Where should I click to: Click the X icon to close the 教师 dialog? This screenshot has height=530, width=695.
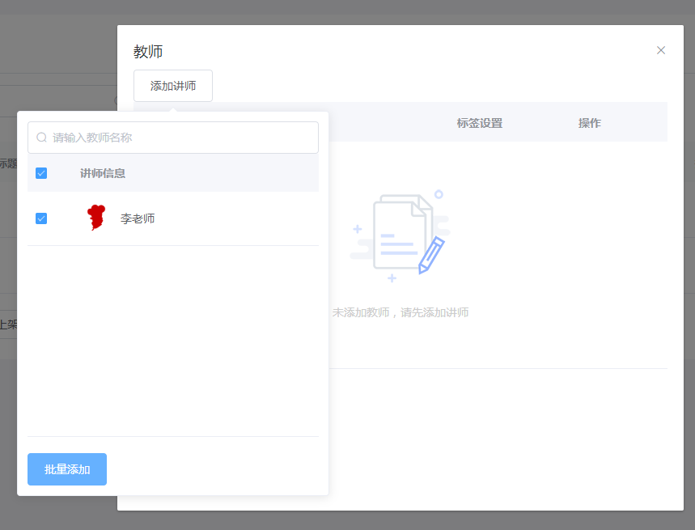coord(661,49)
